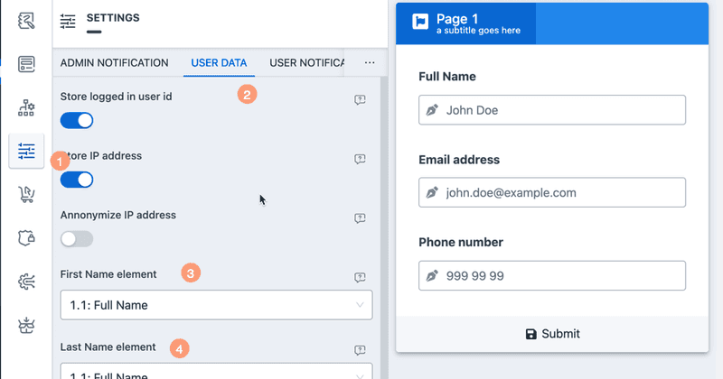Image resolution: width=723 pixels, height=379 pixels.
Task: Submit the form preview
Action: [552, 334]
